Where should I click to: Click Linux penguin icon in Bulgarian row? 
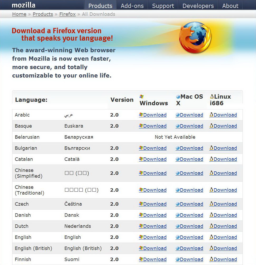click(211, 148)
